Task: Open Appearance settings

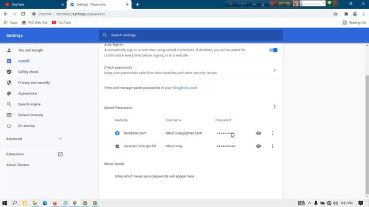Action: (28, 93)
